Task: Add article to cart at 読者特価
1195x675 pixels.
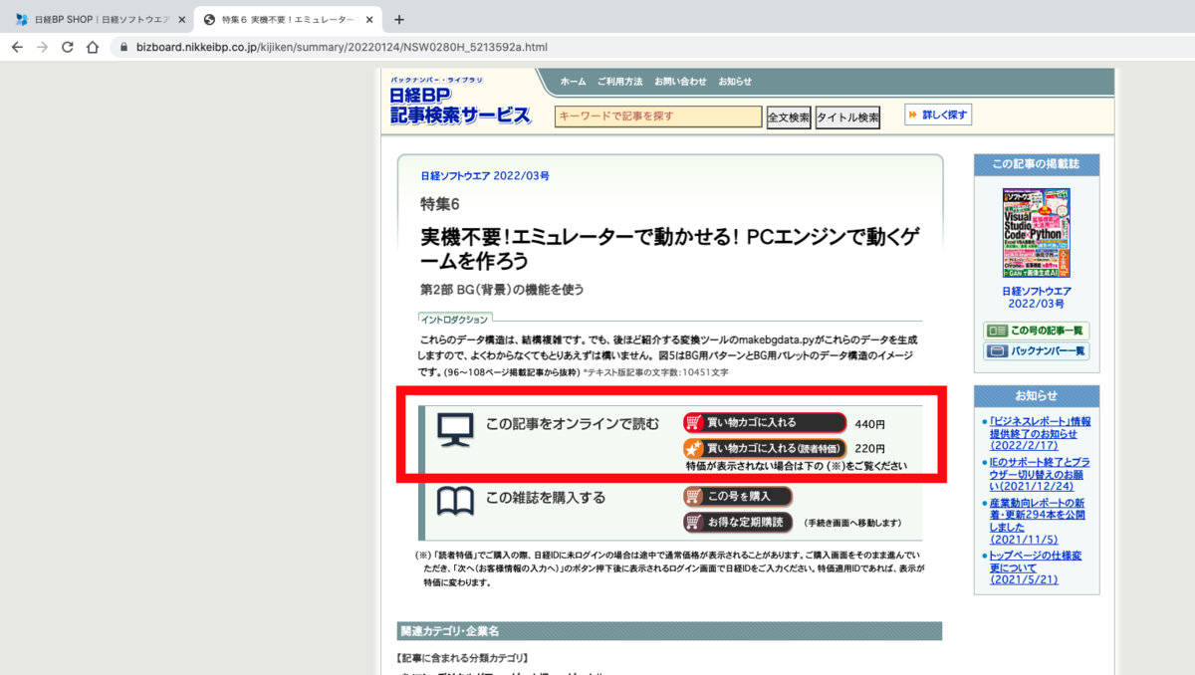Action: [765, 448]
